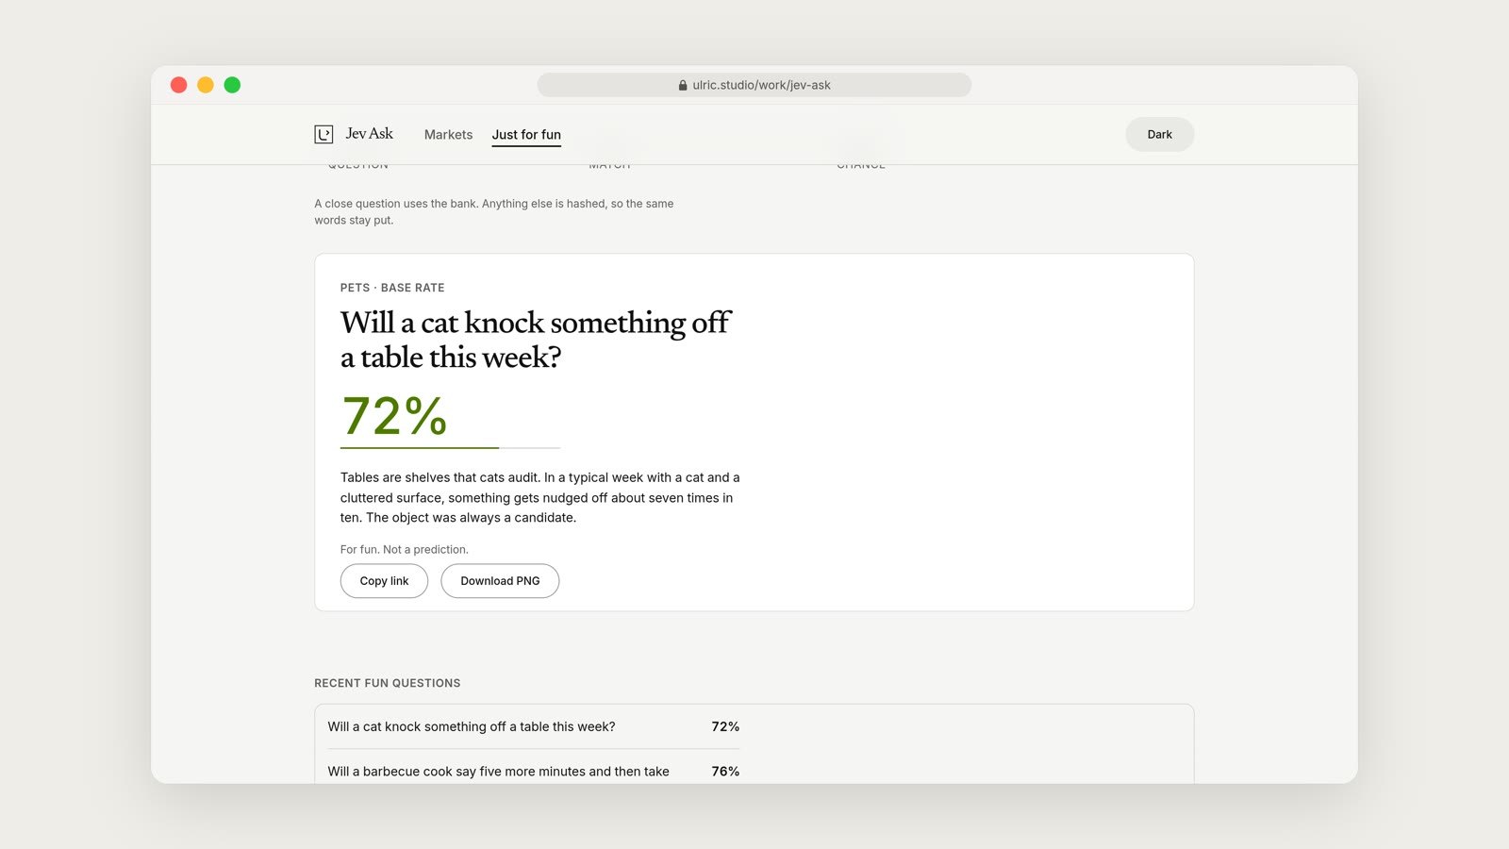This screenshot has width=1509, height=849.
Task: Click the Jev Ask logo icon
Action: click(323, 134)
